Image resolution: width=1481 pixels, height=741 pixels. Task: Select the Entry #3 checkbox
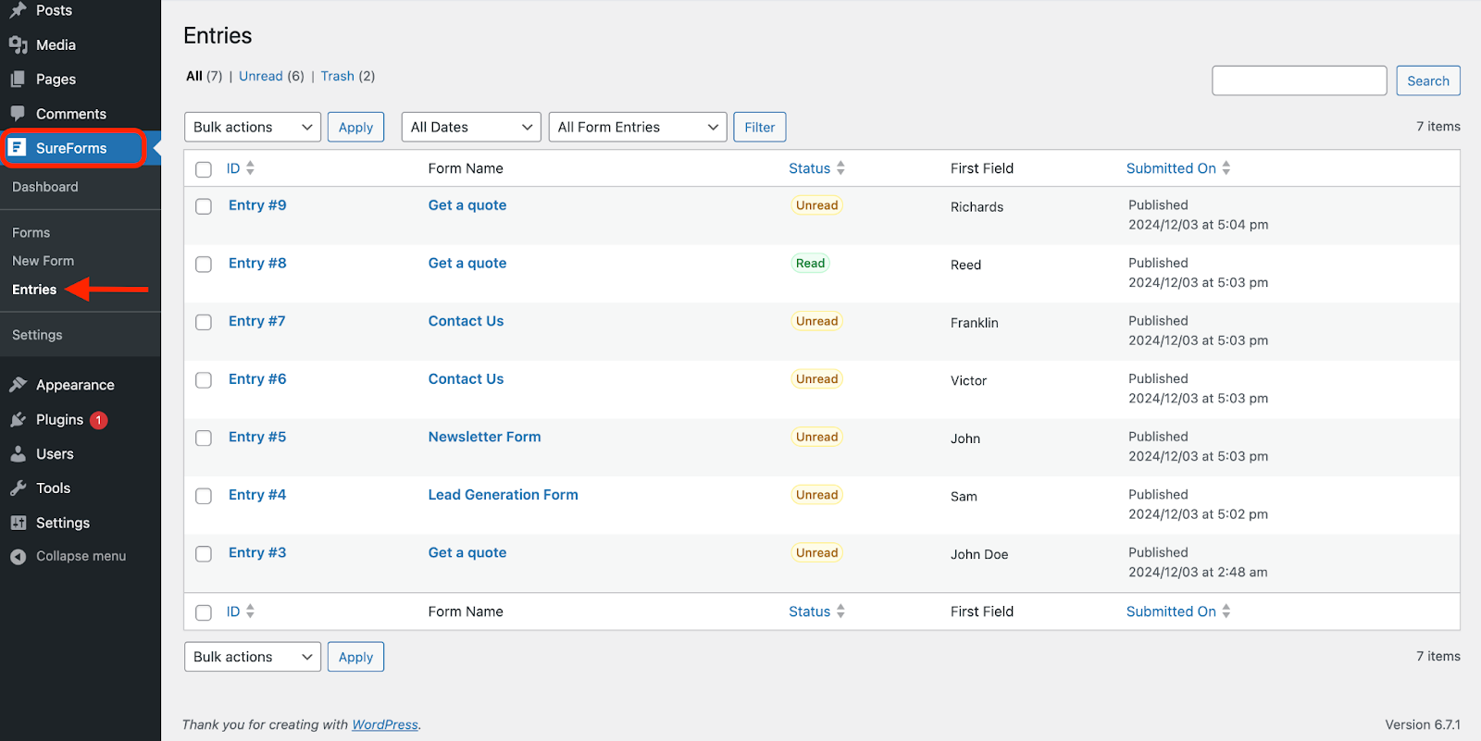204,554
